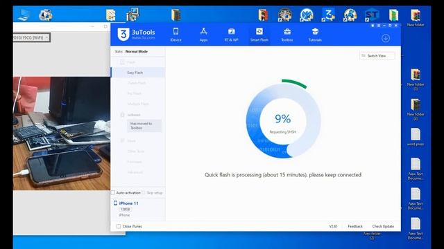The image size is (444, 249).
Task: Click the Check Update link
Action: click(383, 226)
